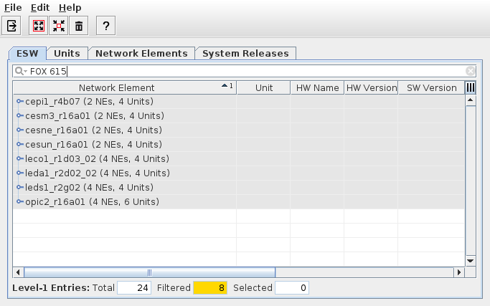Click the exit icon in toolbar
The image size is (490, 306).
point(12,26)
